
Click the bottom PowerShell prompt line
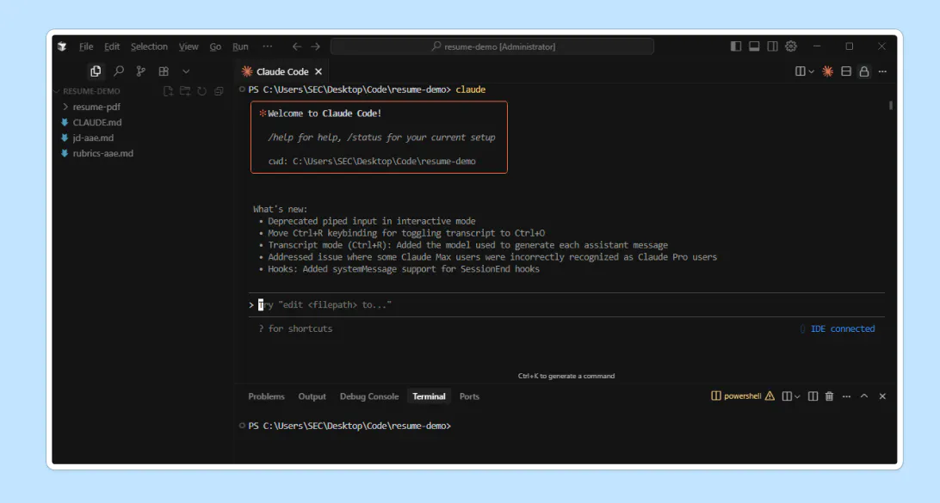point(349,426)
